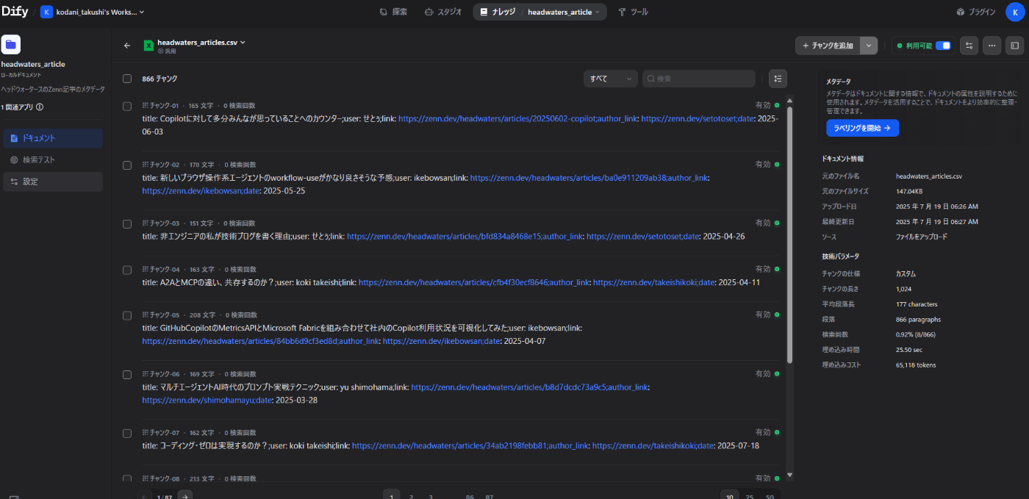
Task: Check the チャンク-04 checkbox
Action: 127,270
